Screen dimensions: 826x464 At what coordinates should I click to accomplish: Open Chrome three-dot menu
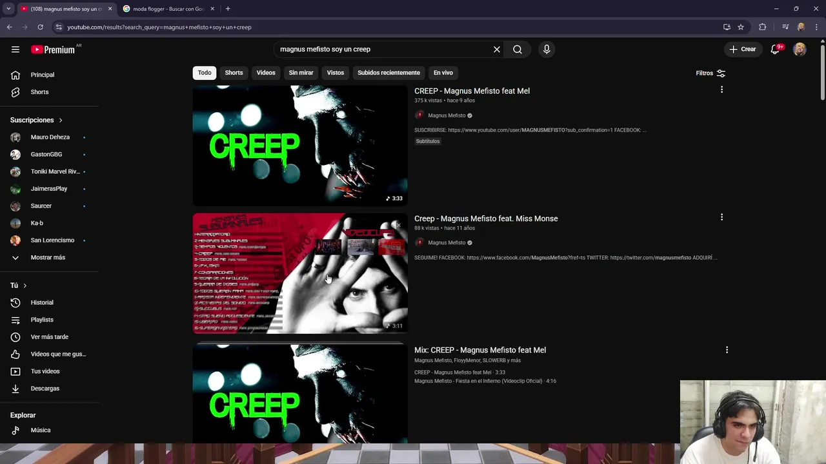click(817, 27)
